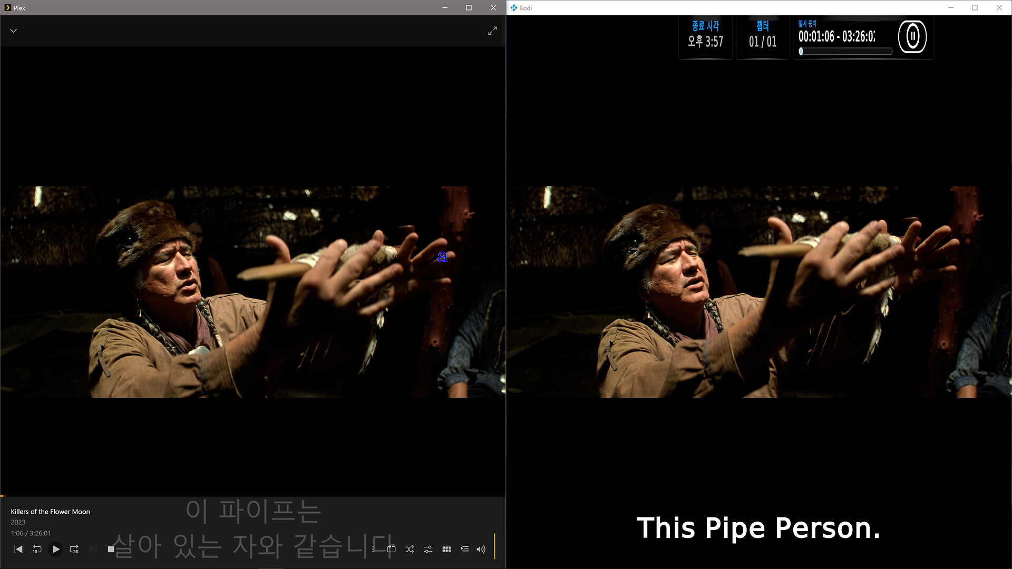
Task: Click the Kodi seek progress bar
Action: (845, 51)
